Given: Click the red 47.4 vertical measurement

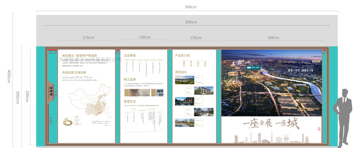Looking at the screenshot, I should click(56, 93).
